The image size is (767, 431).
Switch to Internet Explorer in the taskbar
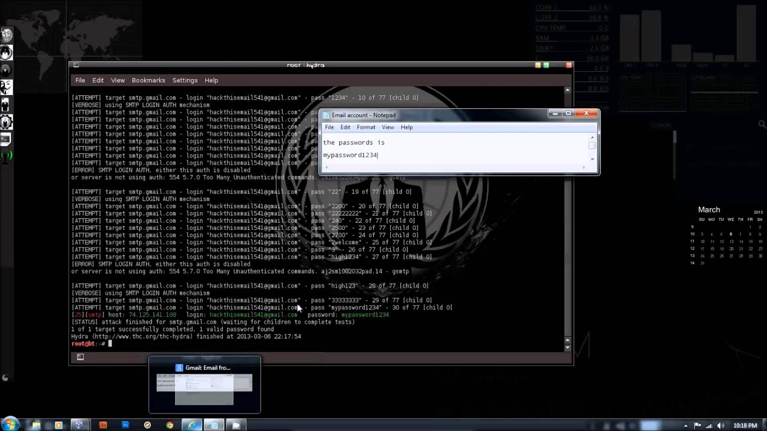[x=192, y=425]
